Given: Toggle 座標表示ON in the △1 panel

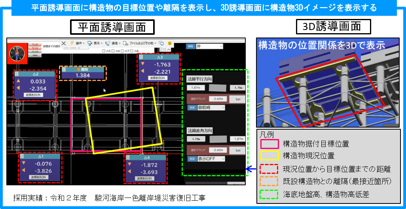Looking at the screenshot, I should (38, 177).
